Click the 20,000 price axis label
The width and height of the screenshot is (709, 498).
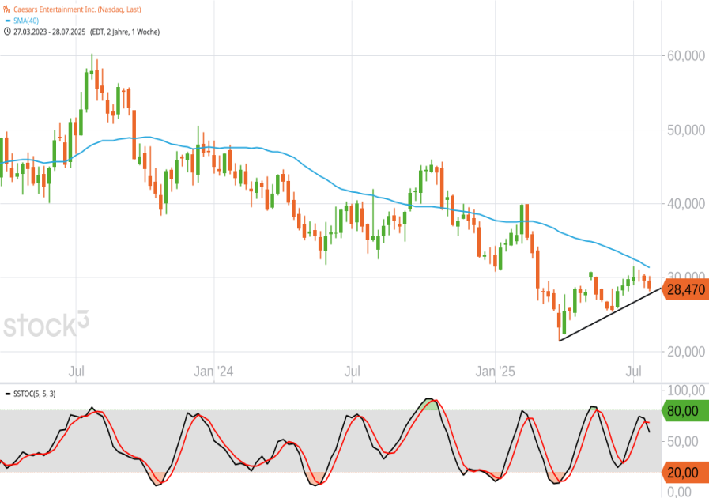click(686, 352)
